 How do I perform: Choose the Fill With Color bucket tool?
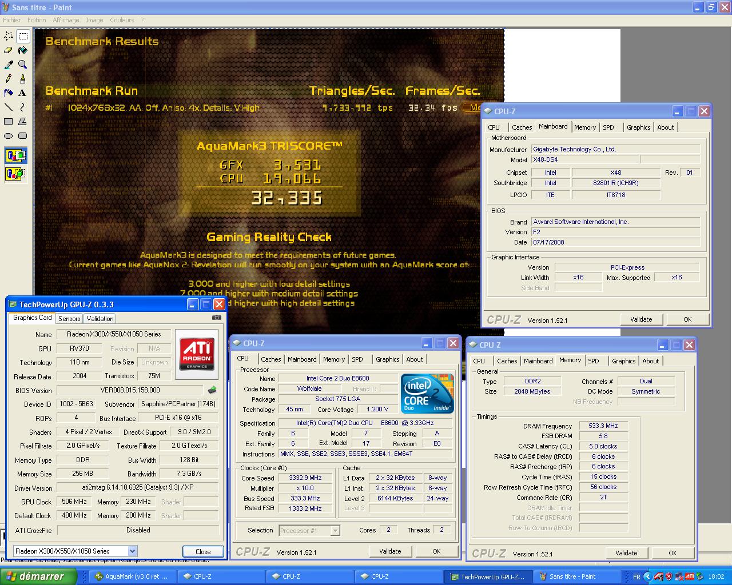[22, 50]
